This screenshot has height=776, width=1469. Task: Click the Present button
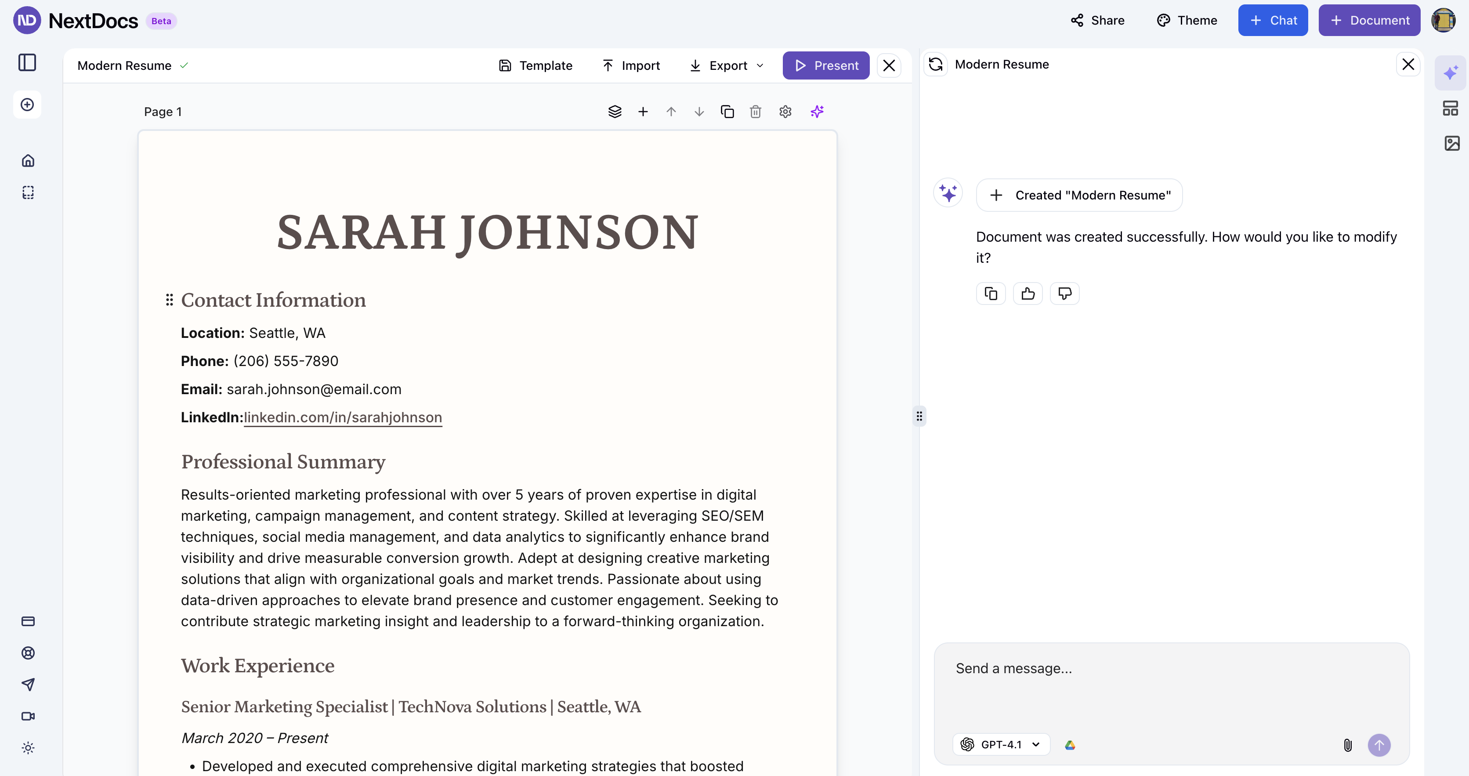tap(826, 65)
